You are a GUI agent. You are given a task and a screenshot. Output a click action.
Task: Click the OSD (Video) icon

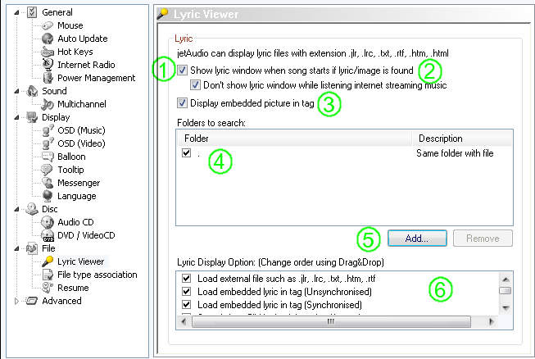coord(48,143)
